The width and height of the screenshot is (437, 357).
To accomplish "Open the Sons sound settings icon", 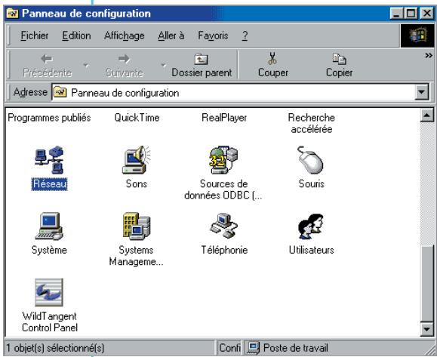I will pyautogui.click(x=137, y=160).
